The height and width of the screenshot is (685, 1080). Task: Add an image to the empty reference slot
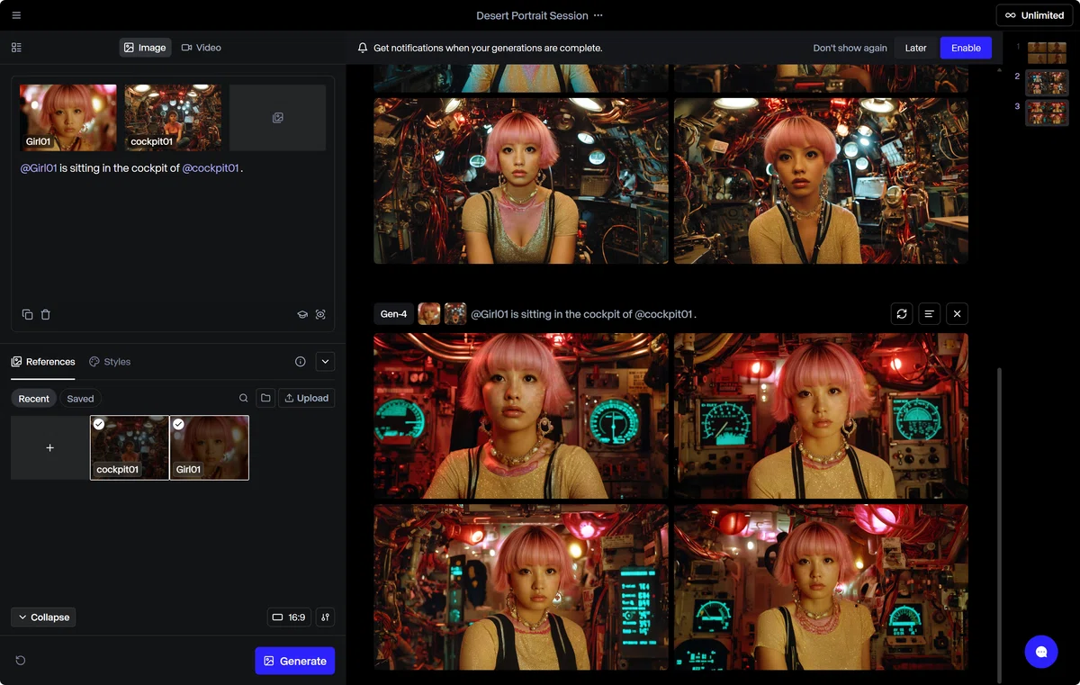(277, 118)
